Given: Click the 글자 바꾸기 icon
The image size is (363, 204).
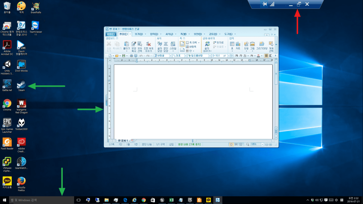Looking at the screenshot, I should (207, 46).
